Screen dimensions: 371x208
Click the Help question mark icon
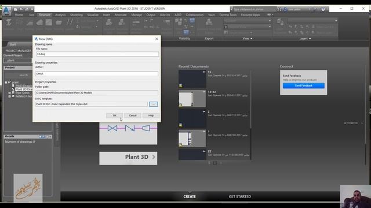(323, 9)
